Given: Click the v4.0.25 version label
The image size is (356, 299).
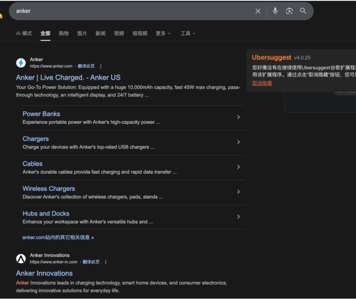Looking at the screenshot, I should (302, 58).
